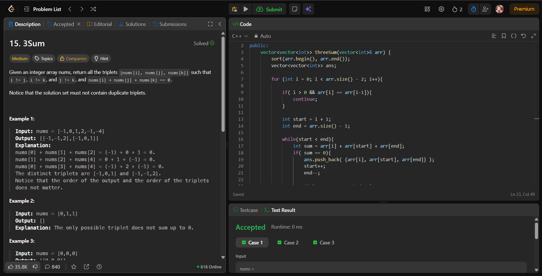Click the 'Saved' status text

coord(238,194)
